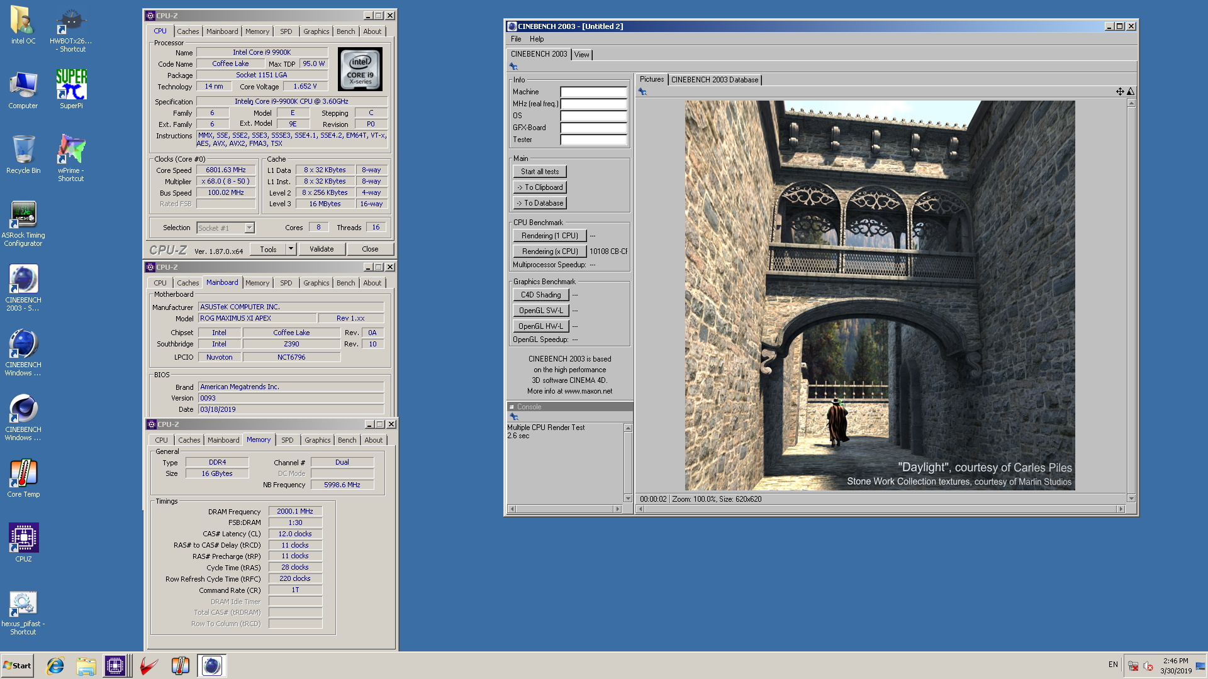Viewport: 1208px width, 679px height.
Task: Switch to CINEBENCH 2003 Database tab
Action: click(715, 80)
